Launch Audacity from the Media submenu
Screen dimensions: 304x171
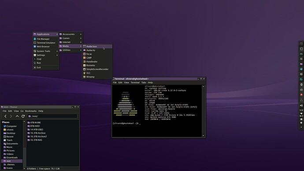[x=97, y=50]
